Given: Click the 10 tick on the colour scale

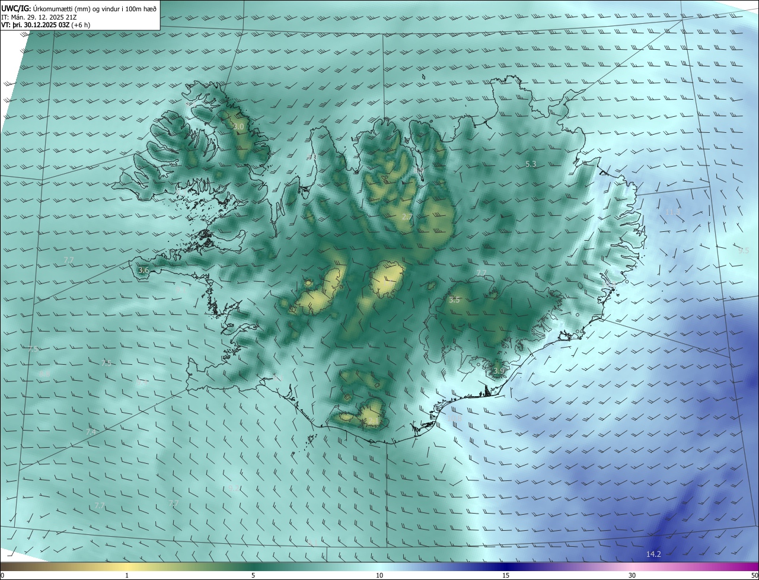Looking at the screenshot, I should click(x=379, y=575).
